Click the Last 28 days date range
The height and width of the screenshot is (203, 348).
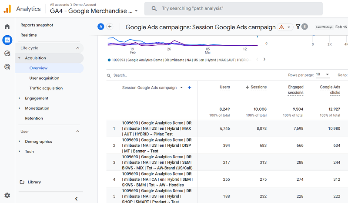coord(324,27)
